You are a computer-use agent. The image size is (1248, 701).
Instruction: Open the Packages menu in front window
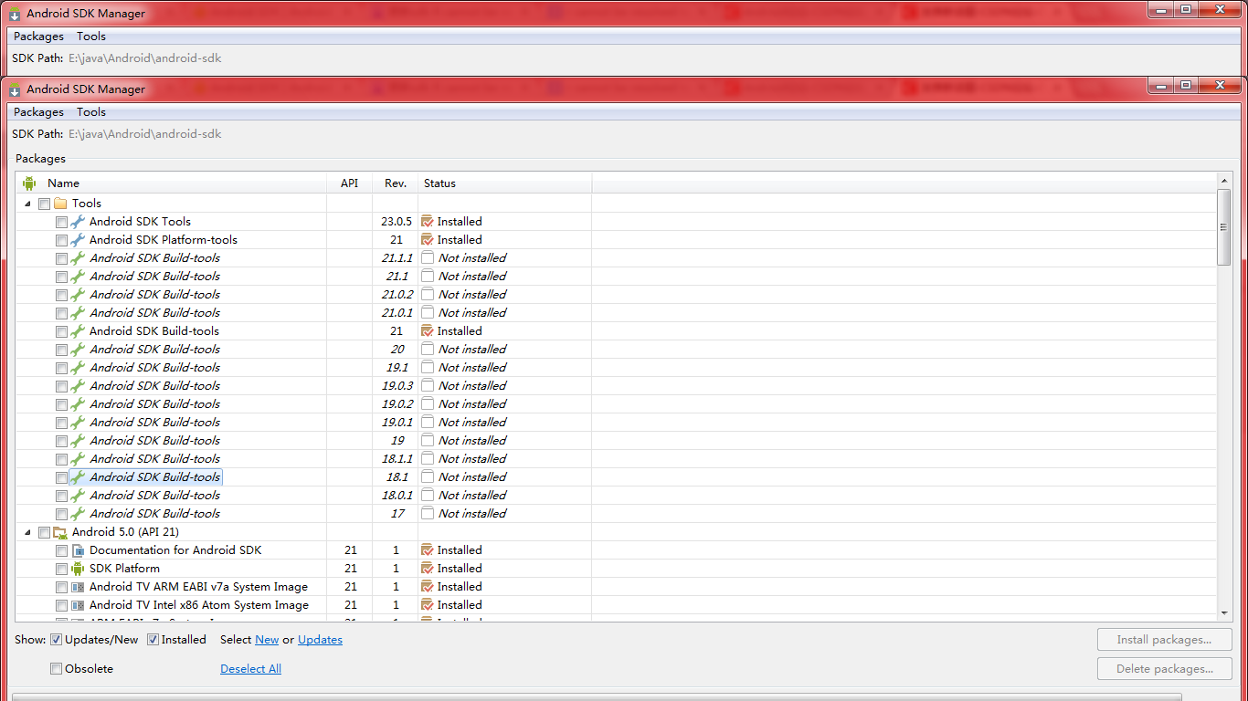[38, 112]
